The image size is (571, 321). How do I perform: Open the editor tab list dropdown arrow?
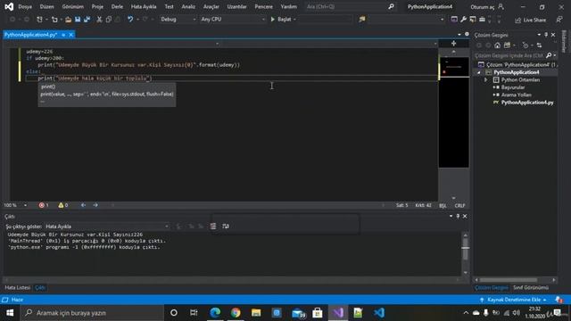pos(459,34)
